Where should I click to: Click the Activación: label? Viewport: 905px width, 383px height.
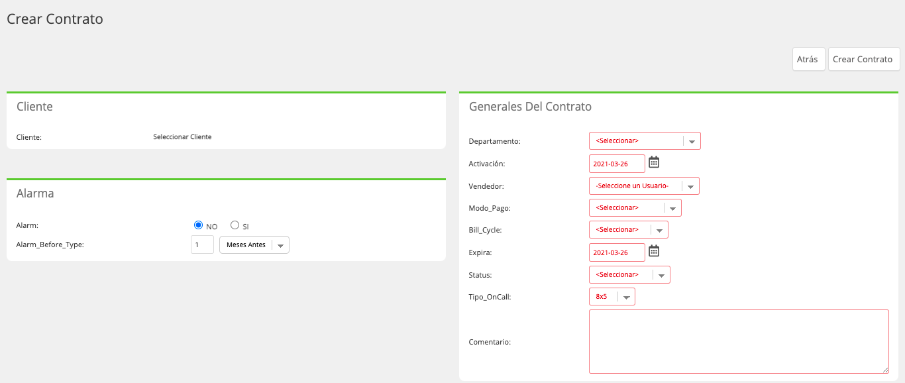click(x=487, y=164)
